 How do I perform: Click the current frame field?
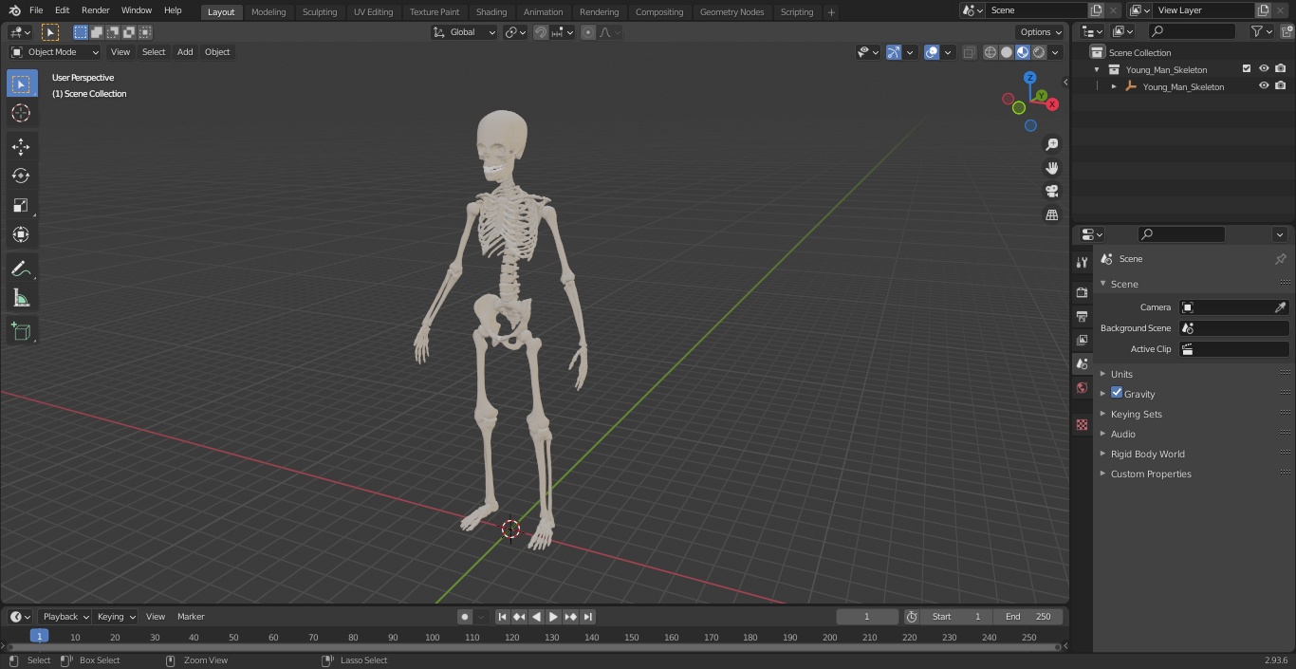pos(867,617)
